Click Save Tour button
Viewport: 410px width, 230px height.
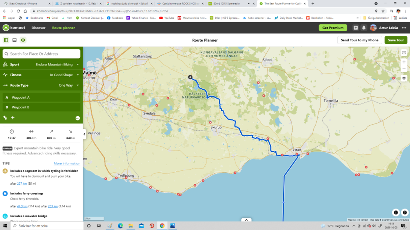396,40
